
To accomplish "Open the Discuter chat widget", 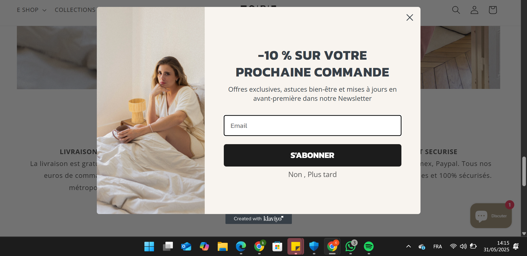I will [491, 216].
